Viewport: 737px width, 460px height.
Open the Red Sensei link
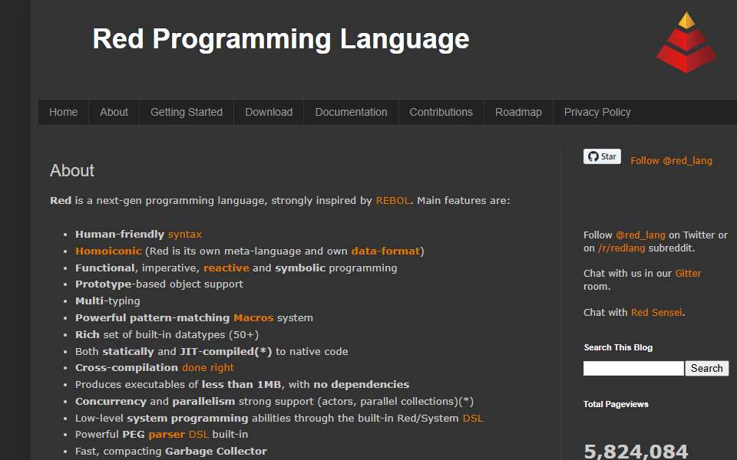[656, 312]
